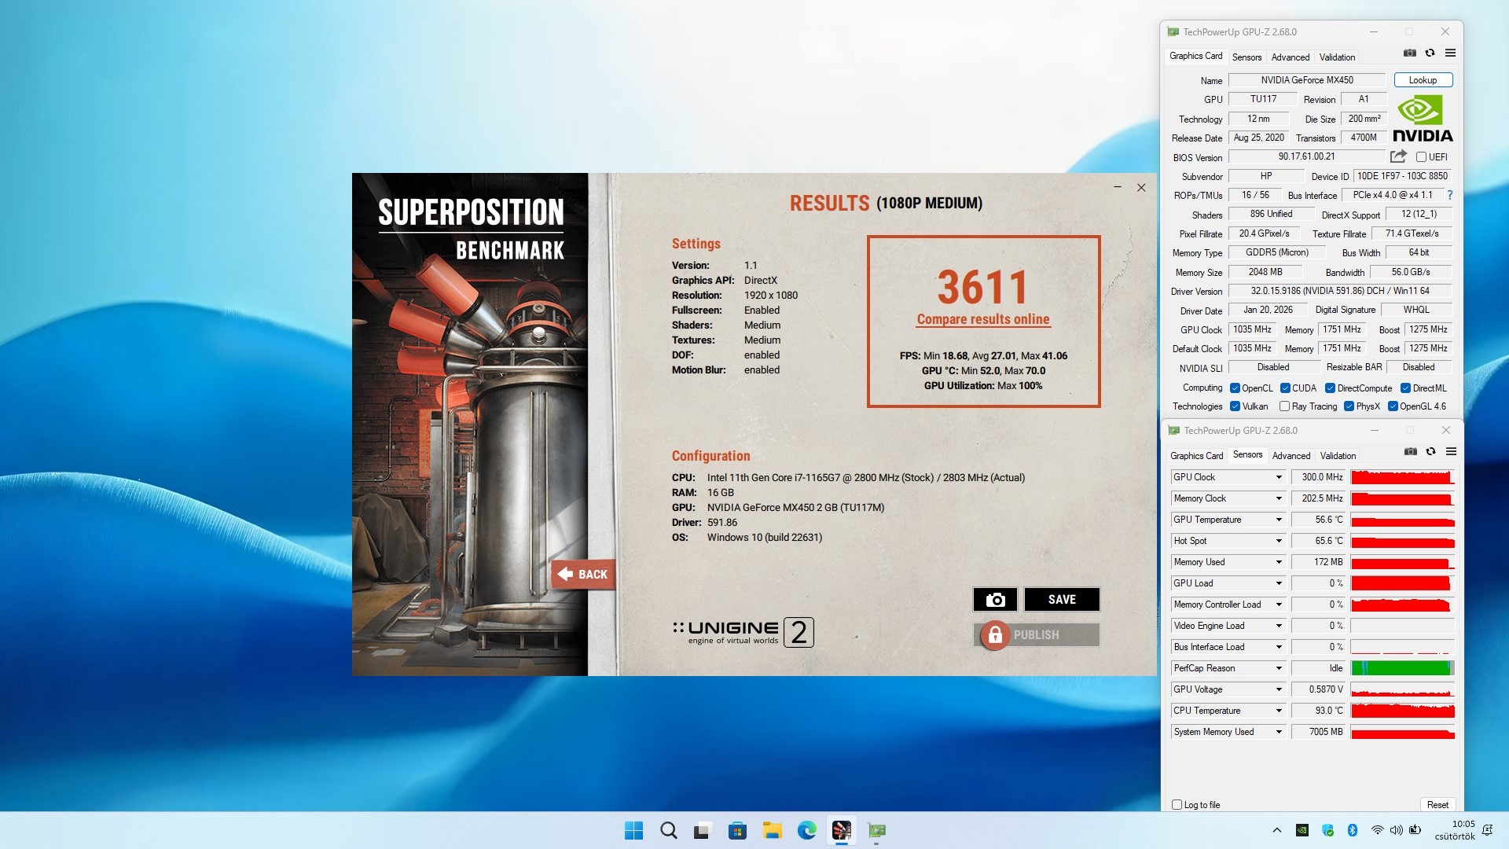Click the GPU Temperature sensor graph

(x=1402, y=520)
